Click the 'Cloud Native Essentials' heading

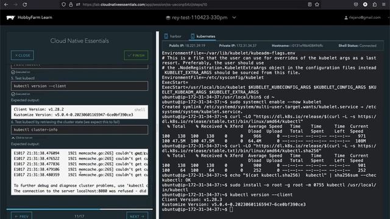pyautogui.click(x=80, y=41)
